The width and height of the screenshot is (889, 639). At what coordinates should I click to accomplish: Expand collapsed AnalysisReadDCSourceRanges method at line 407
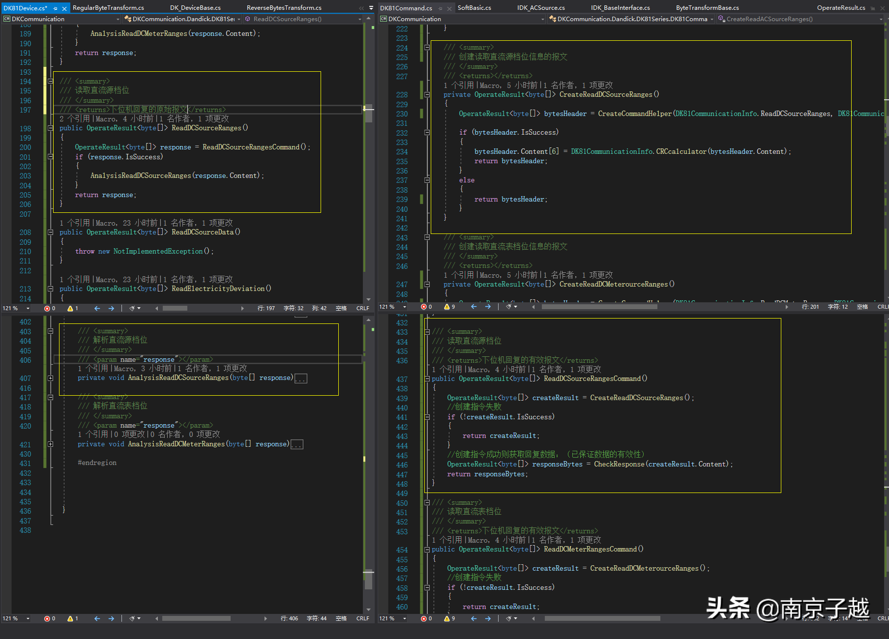(x=50, y=378)
